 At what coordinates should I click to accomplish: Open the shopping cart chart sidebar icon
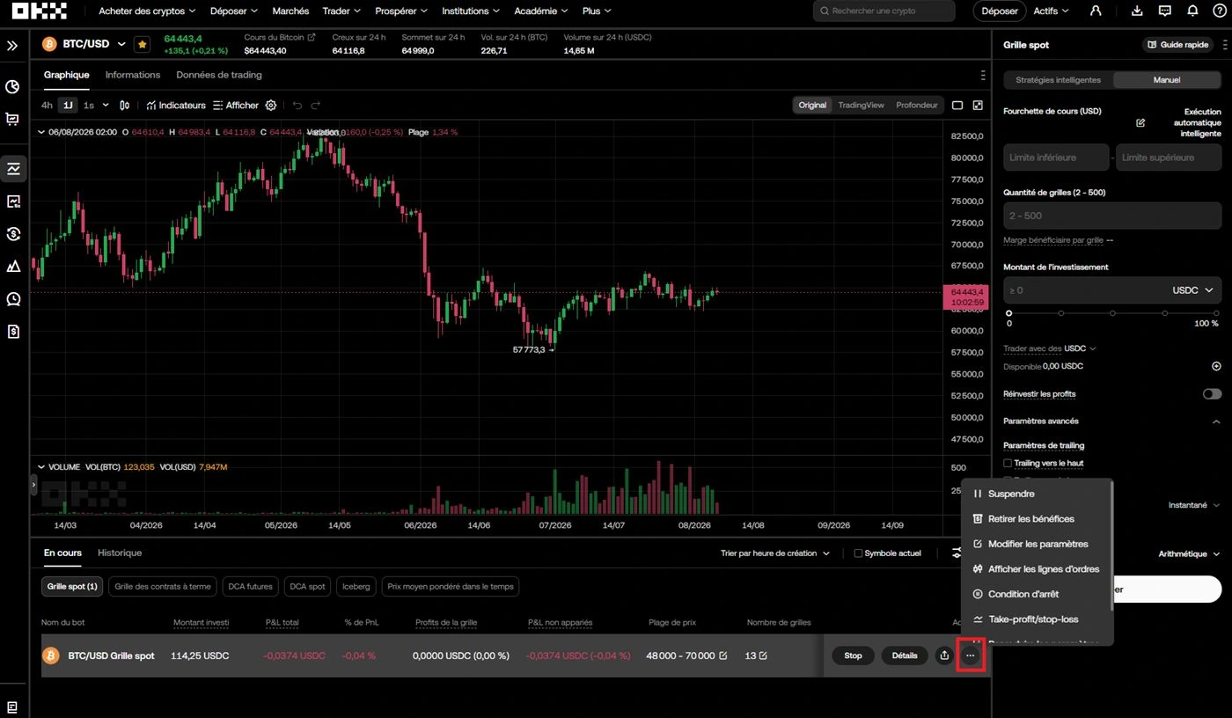[x=12, y=119]
